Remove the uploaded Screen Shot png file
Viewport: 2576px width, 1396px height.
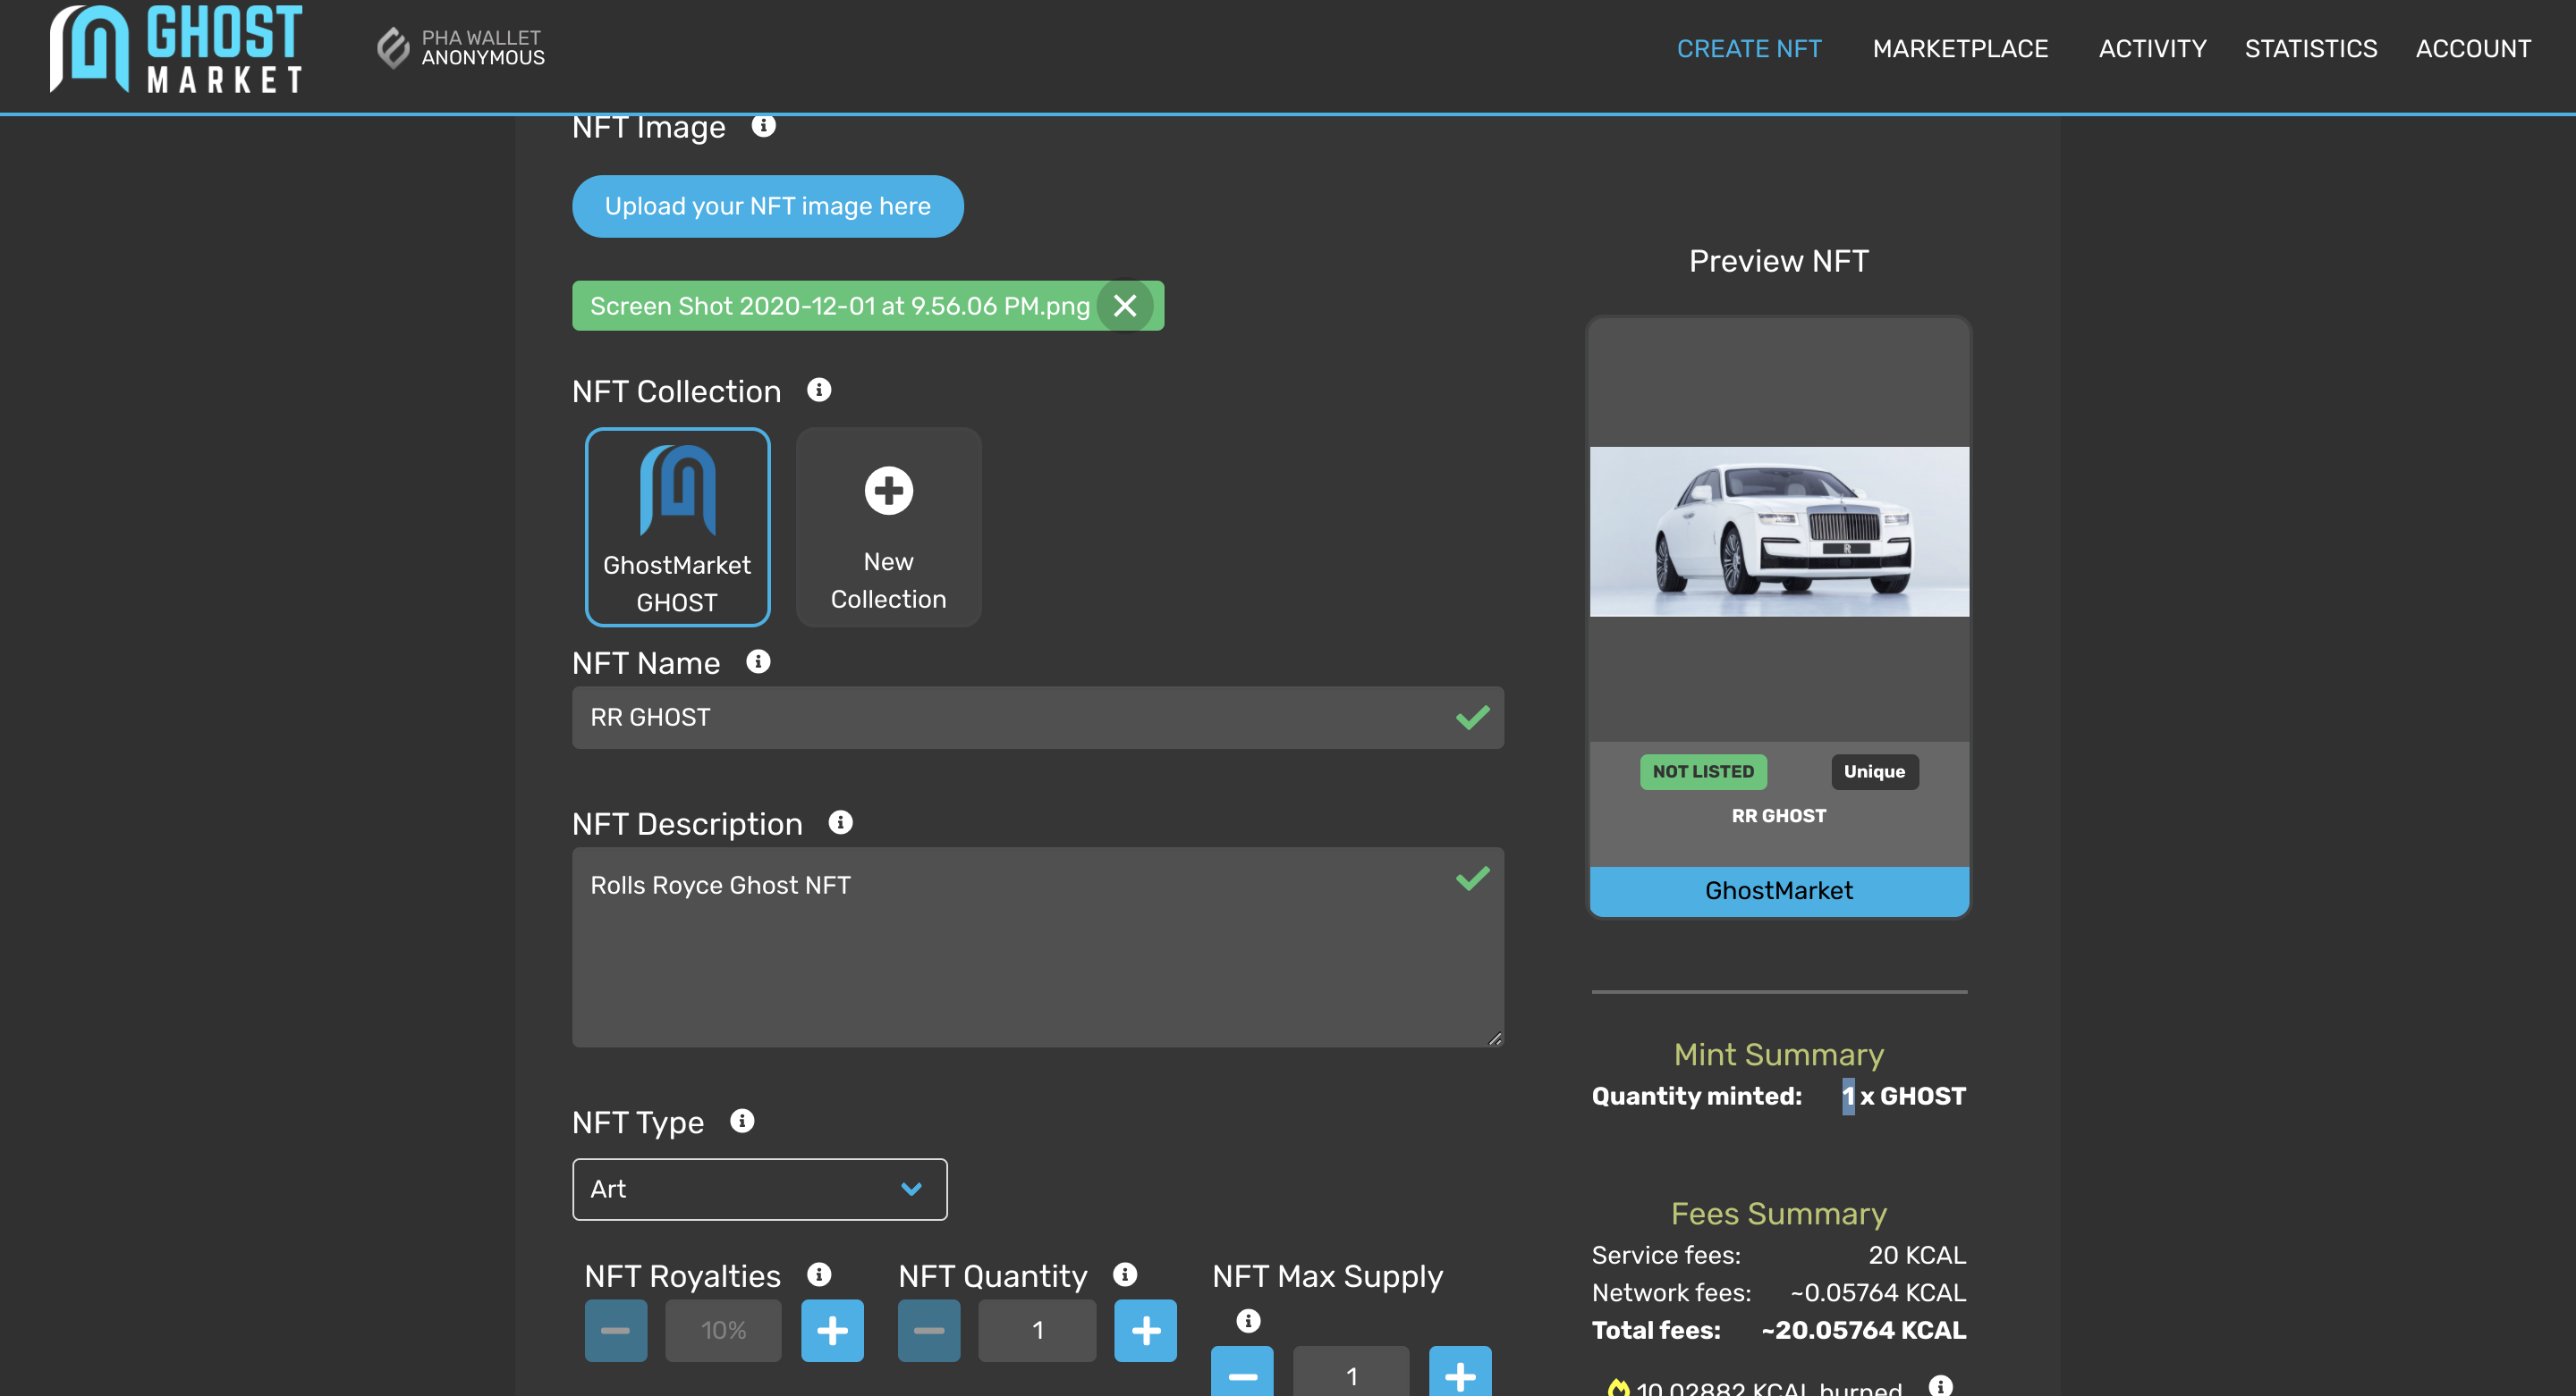1124,306
